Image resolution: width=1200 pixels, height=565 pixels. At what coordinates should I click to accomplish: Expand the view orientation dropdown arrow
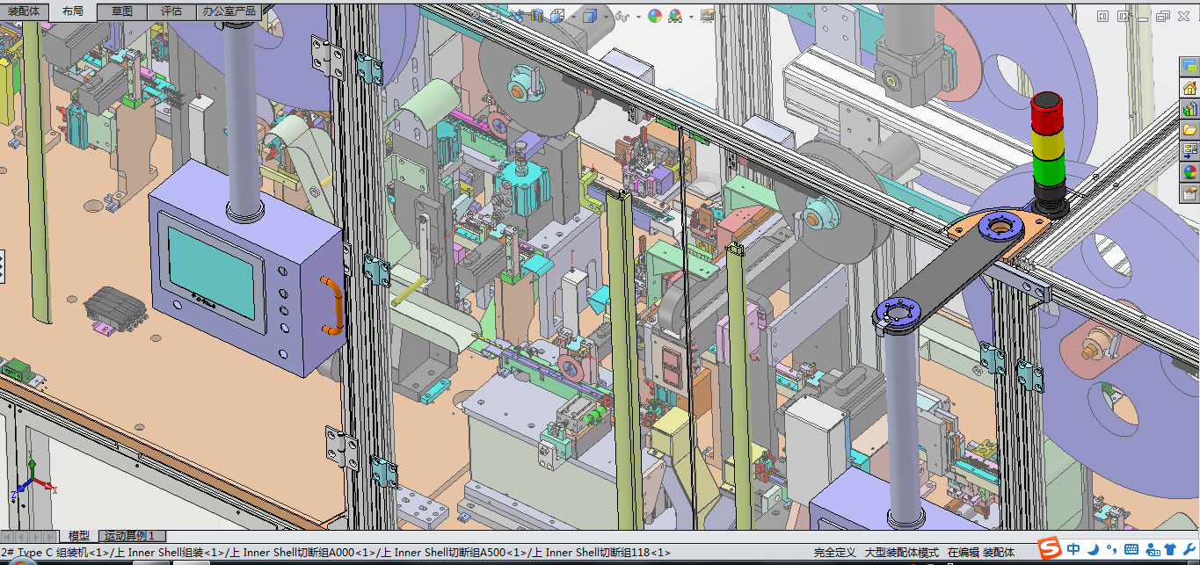click(573, 17)
